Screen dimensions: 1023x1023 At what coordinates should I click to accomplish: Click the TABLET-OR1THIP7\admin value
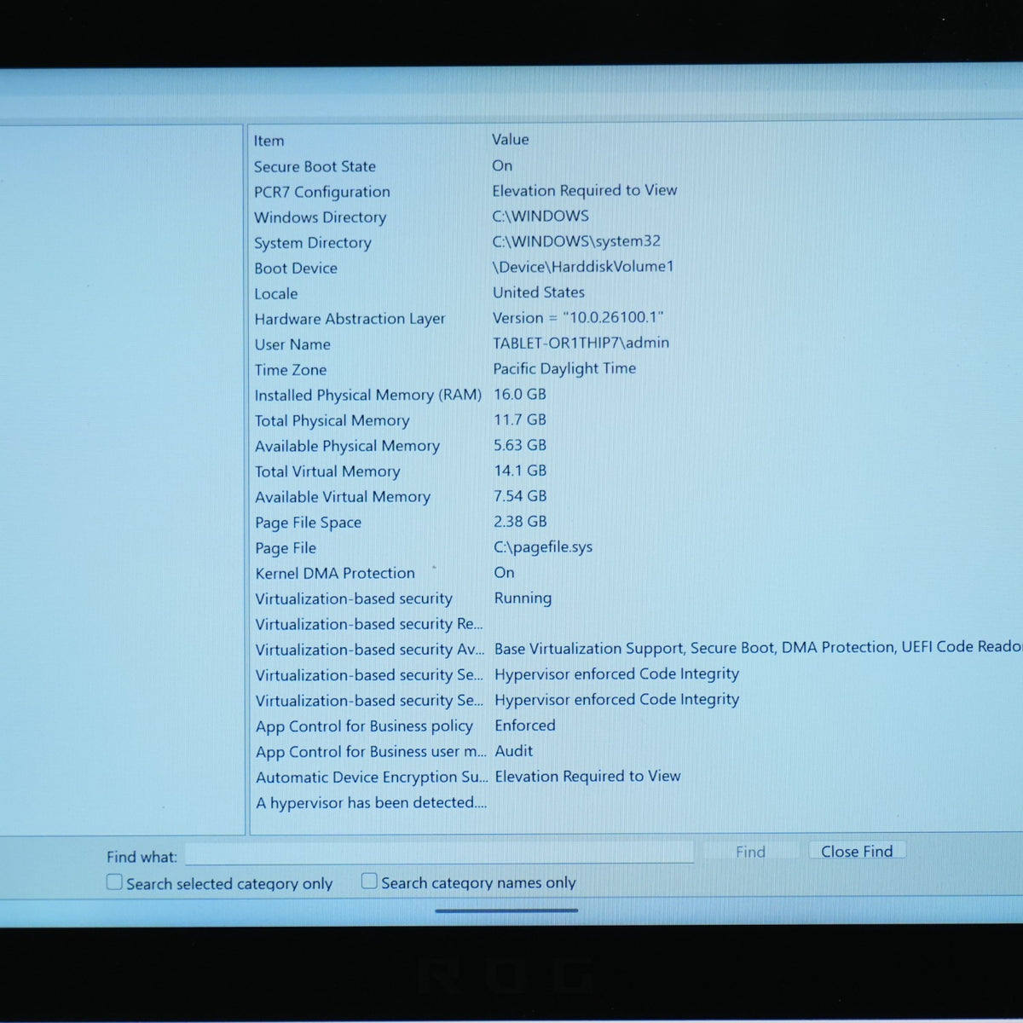point(581,343)
